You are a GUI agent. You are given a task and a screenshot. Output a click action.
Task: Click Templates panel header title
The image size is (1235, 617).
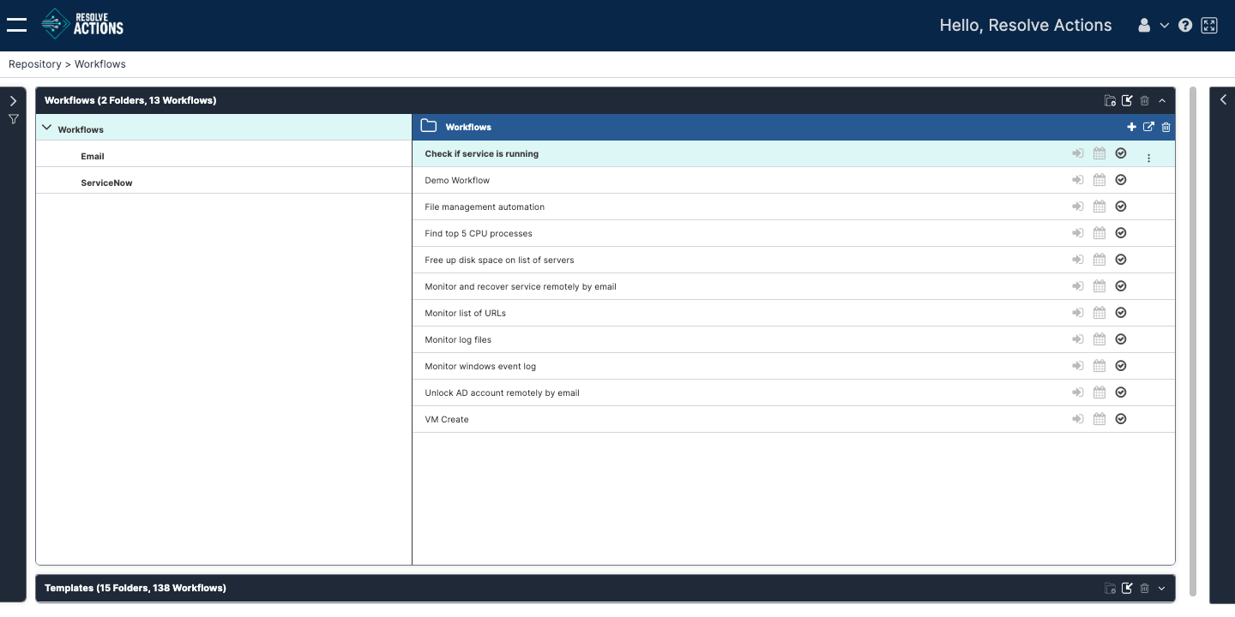(x=136, y=588)
